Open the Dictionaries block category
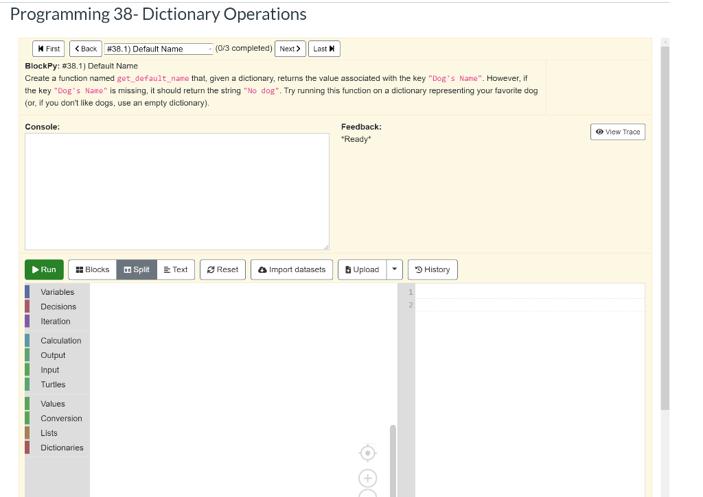This screenshot has height=497, width=703. (58, 448)
